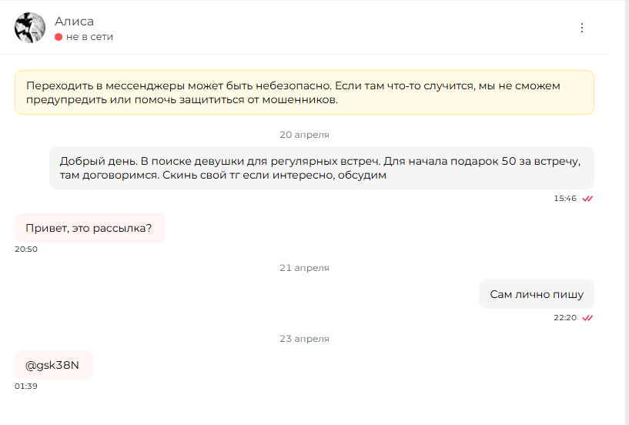Click the 01:39 message timestamp
Image resolution: width=629 pixels, height=425 pixels.
point(26,387)
